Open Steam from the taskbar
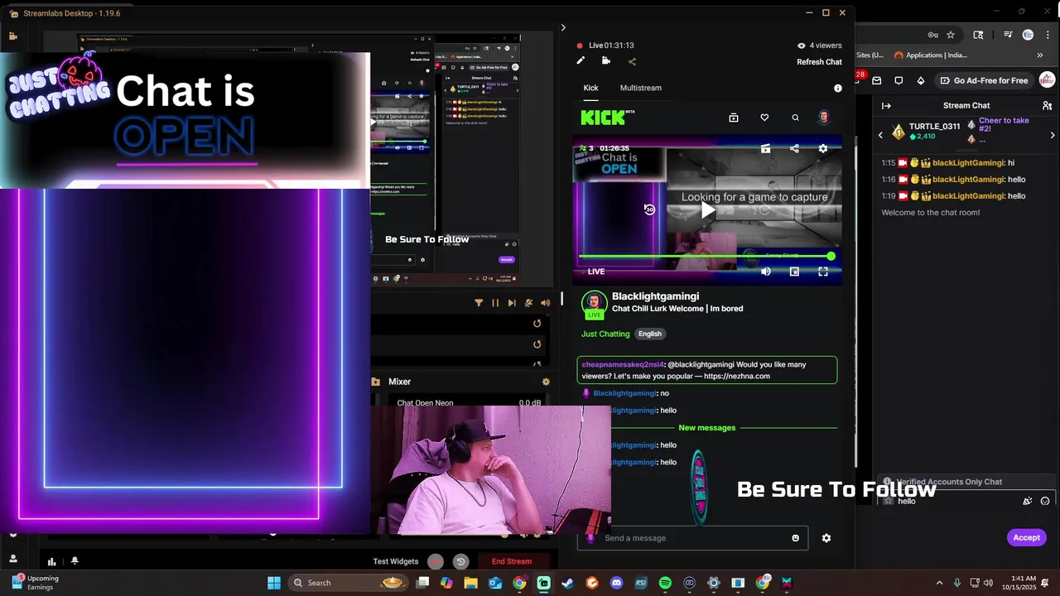The height and width of the screenshot is (596, 1060). tap(567, 583)
